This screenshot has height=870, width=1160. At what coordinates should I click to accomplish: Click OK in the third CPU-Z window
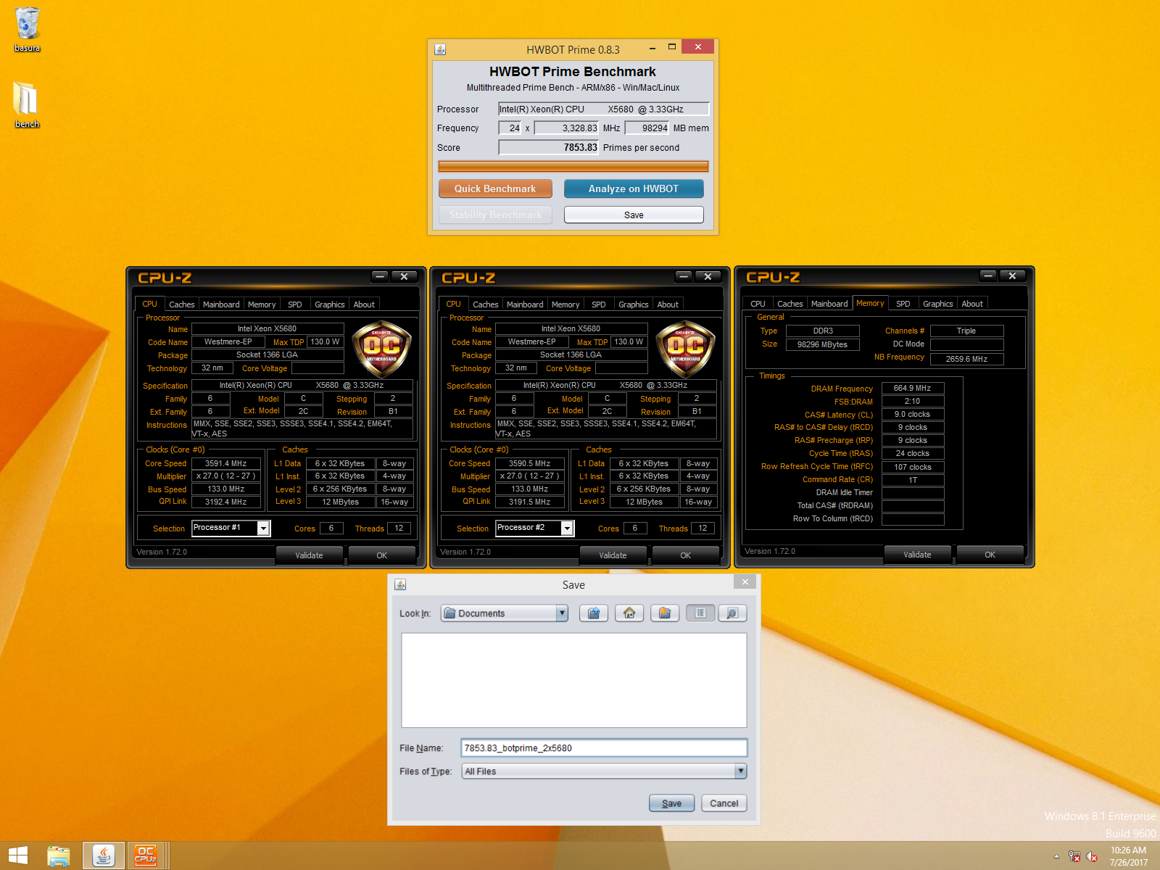990,555
